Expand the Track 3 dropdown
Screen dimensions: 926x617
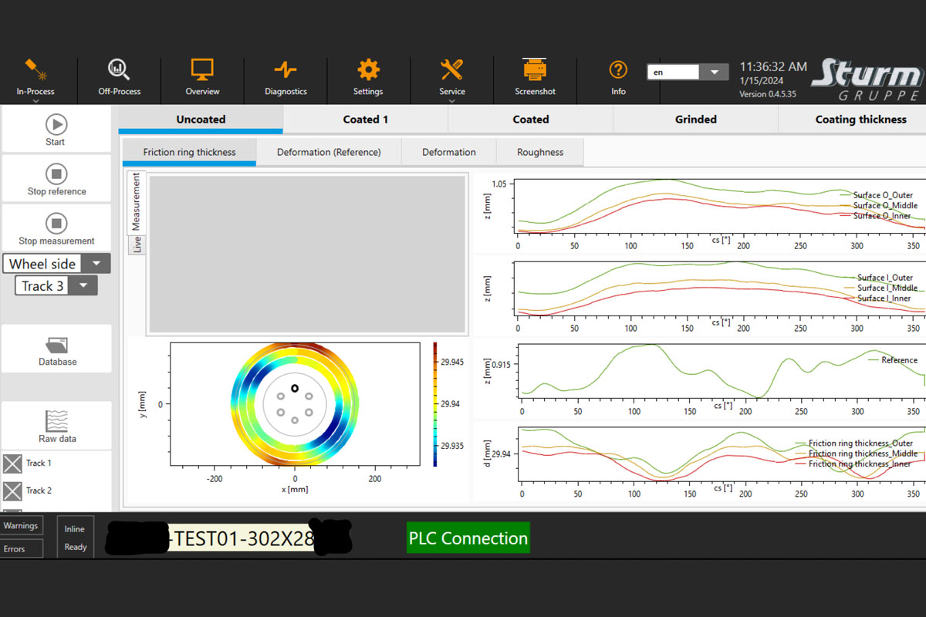(83, 286)
